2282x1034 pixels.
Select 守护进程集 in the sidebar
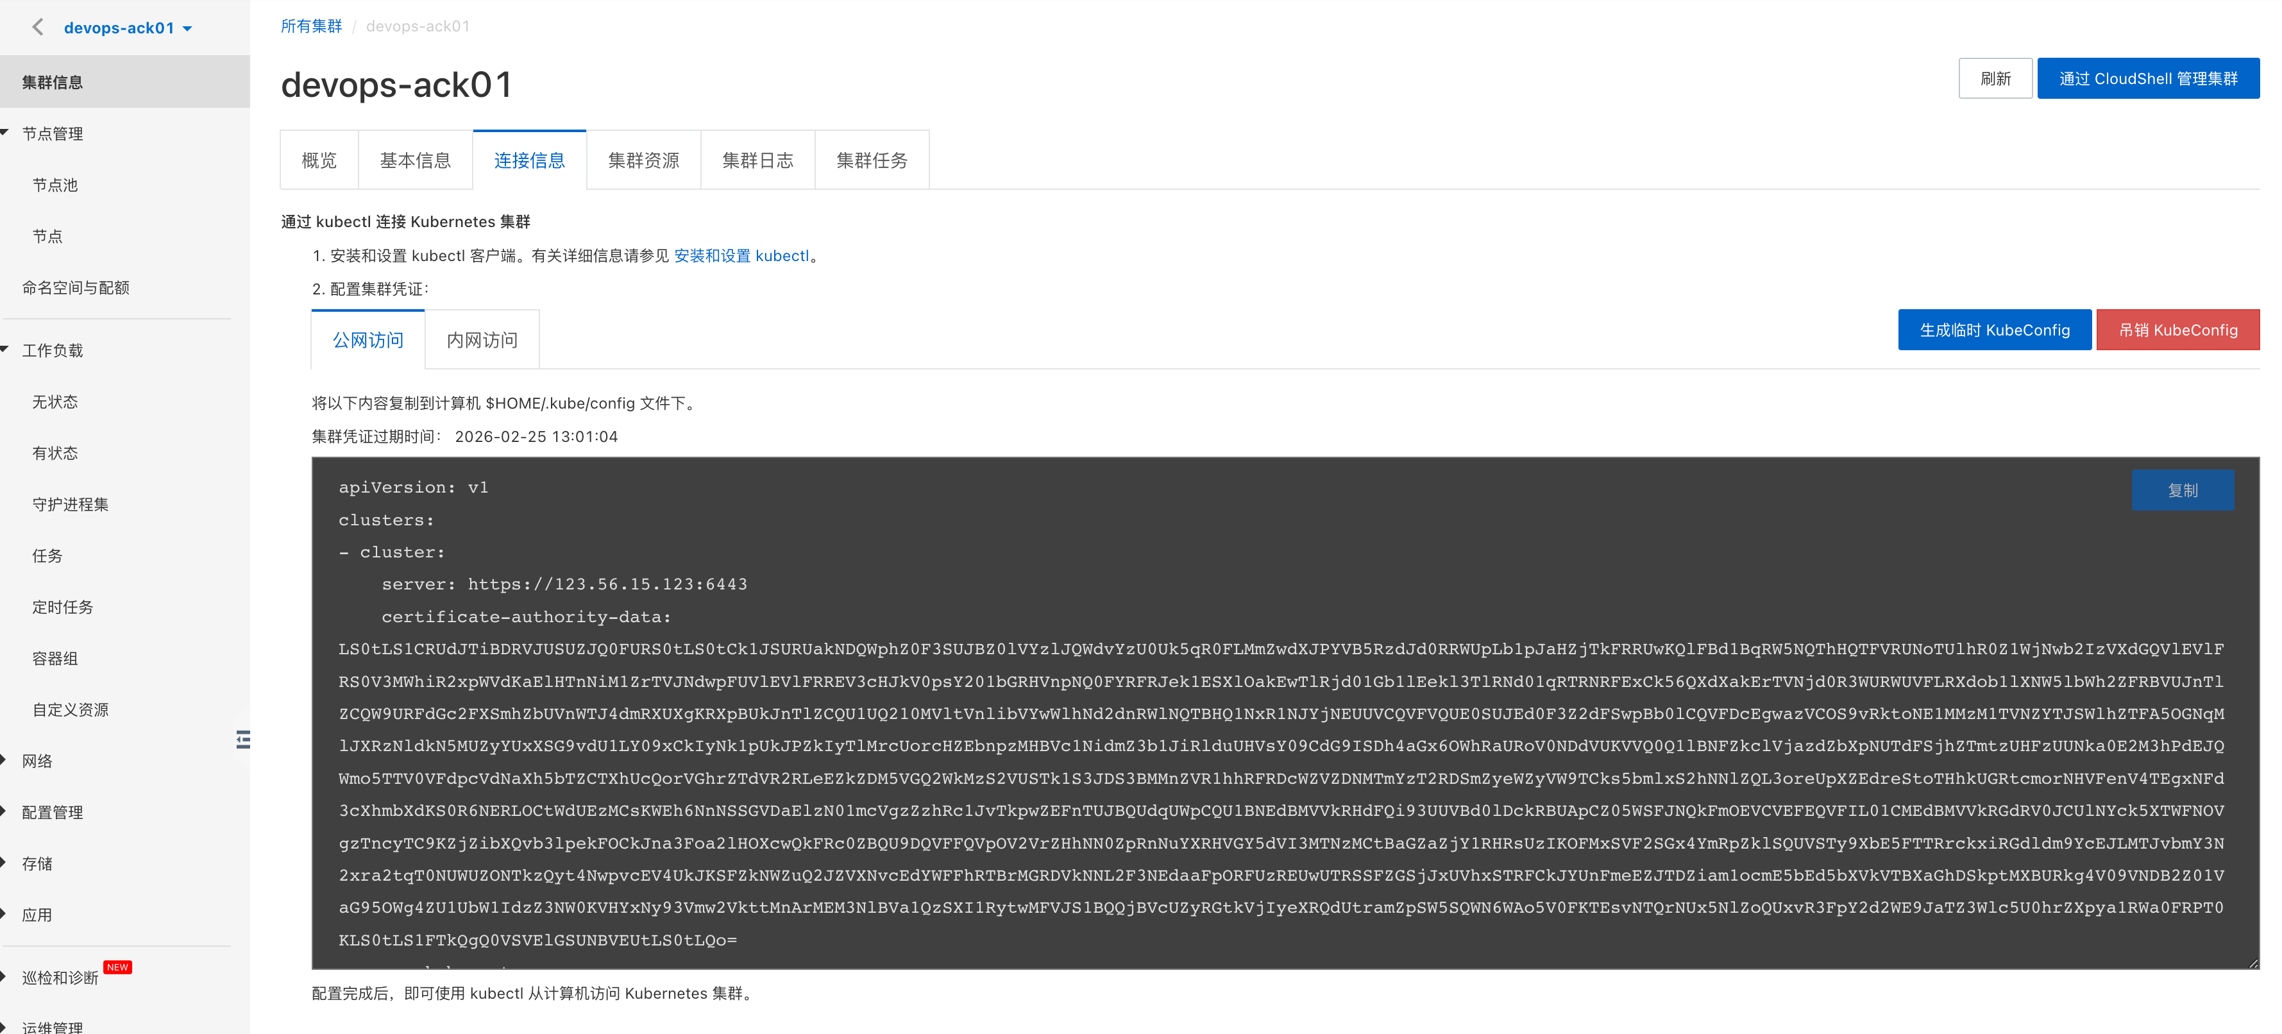[70, 504]
